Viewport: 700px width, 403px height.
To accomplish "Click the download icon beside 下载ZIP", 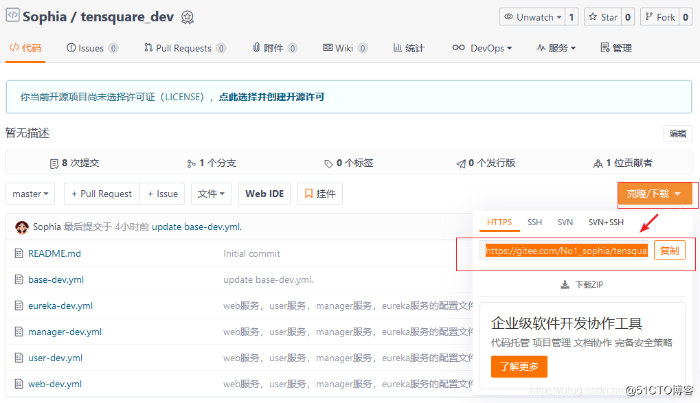I will (x=565, y=285).
